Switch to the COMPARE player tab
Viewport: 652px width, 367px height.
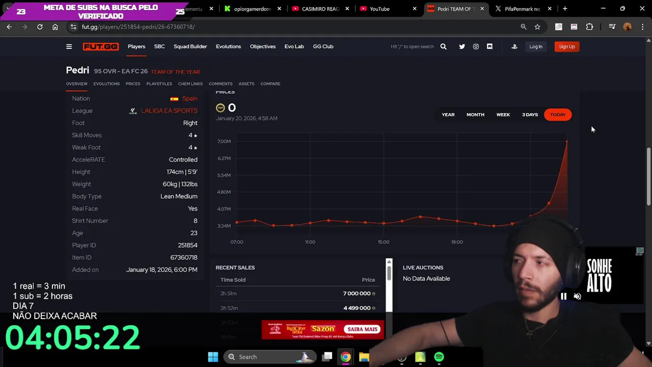pos(270,84)
